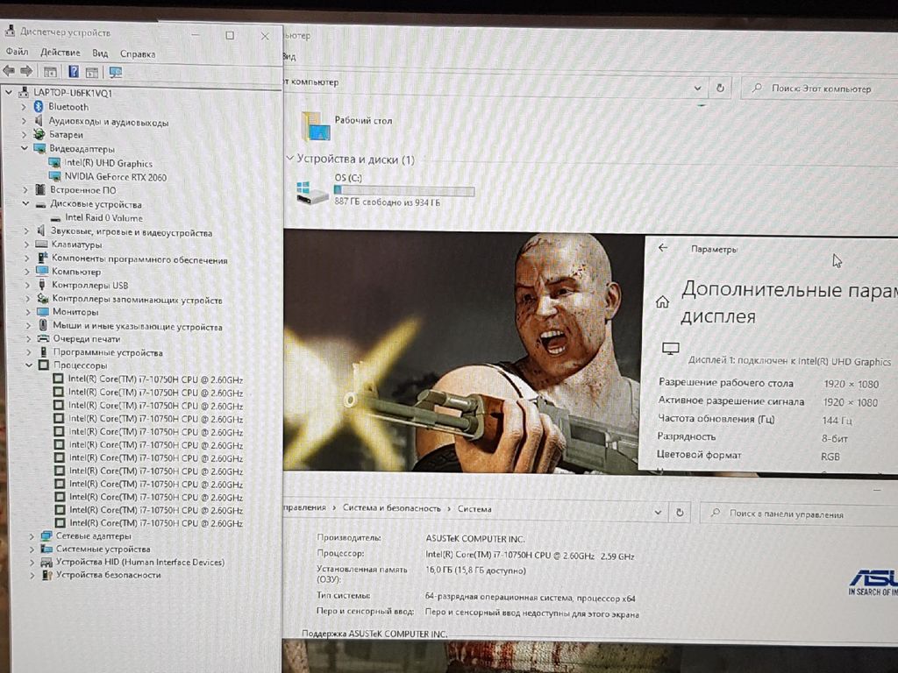
Task: Click the Система breadcrumb in Control Panel
Action: (x=474, y=508)
